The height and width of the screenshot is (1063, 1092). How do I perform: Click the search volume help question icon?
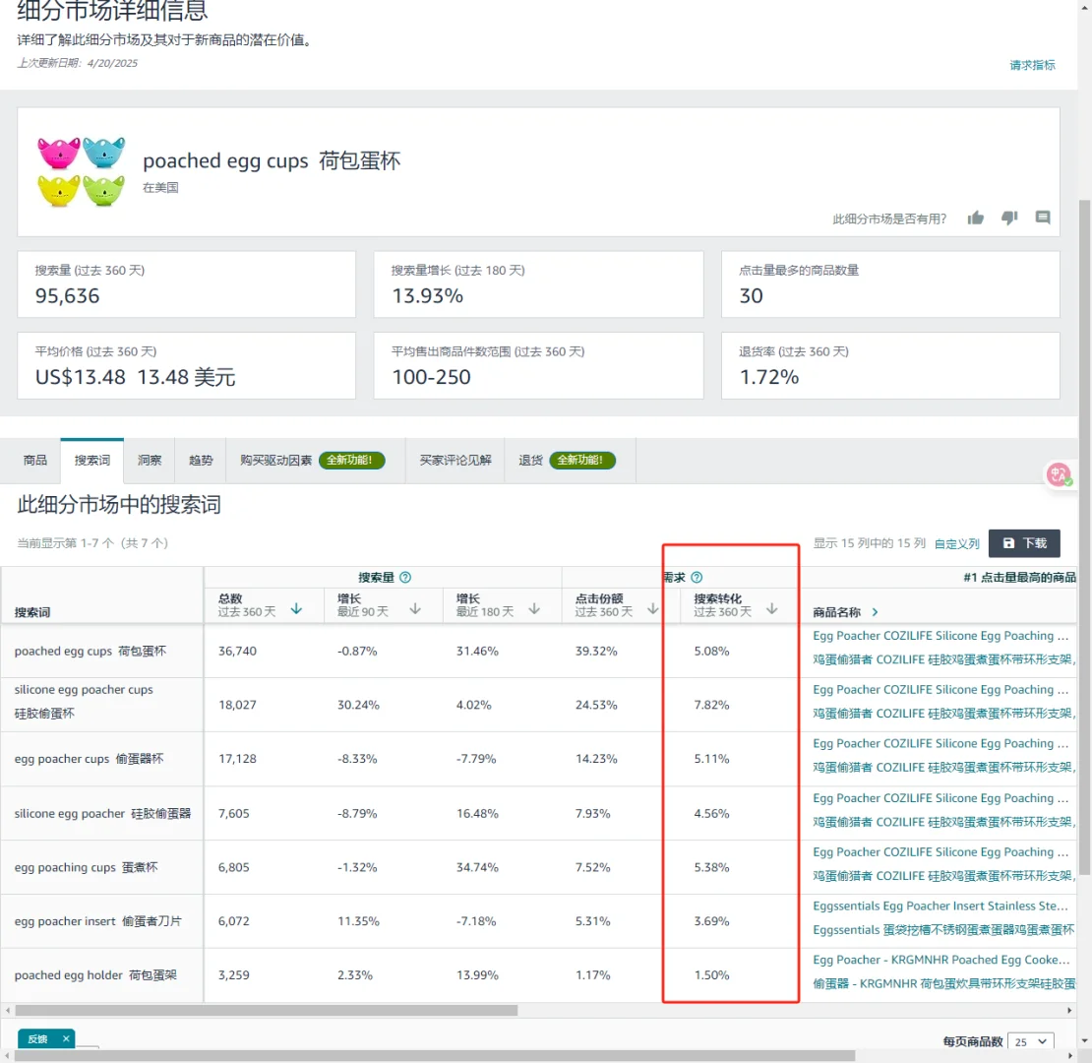click(x=405, y=577)
